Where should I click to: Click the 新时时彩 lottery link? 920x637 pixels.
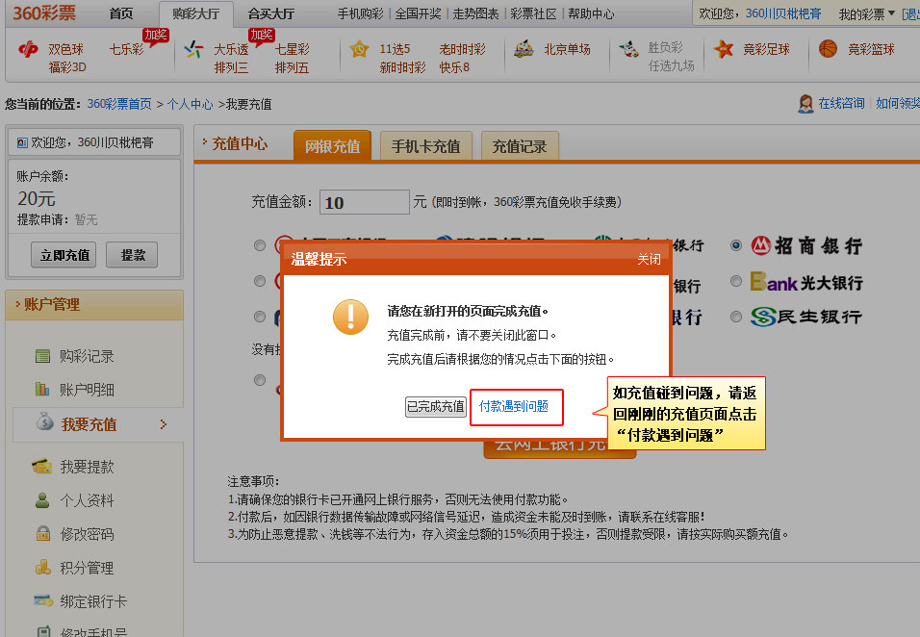click(402, 67)
